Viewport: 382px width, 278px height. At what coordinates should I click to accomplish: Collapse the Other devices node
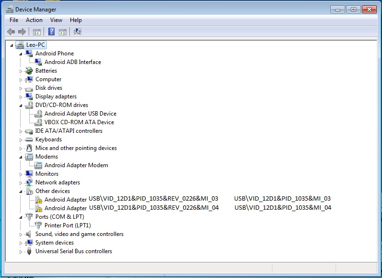coord(21,192)
